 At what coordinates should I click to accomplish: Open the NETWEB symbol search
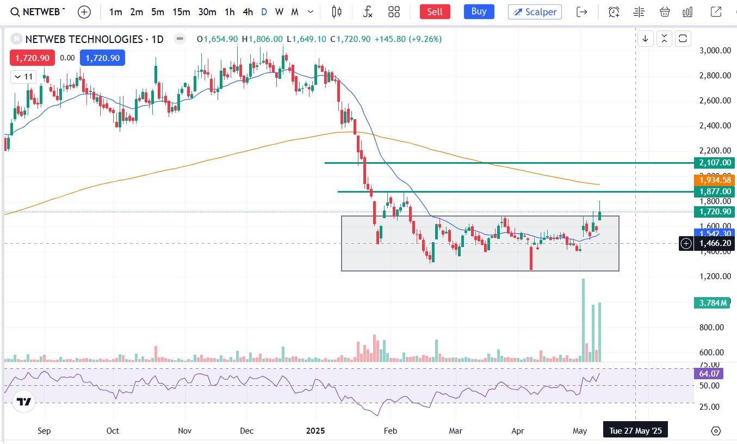(x=38, y=11)
